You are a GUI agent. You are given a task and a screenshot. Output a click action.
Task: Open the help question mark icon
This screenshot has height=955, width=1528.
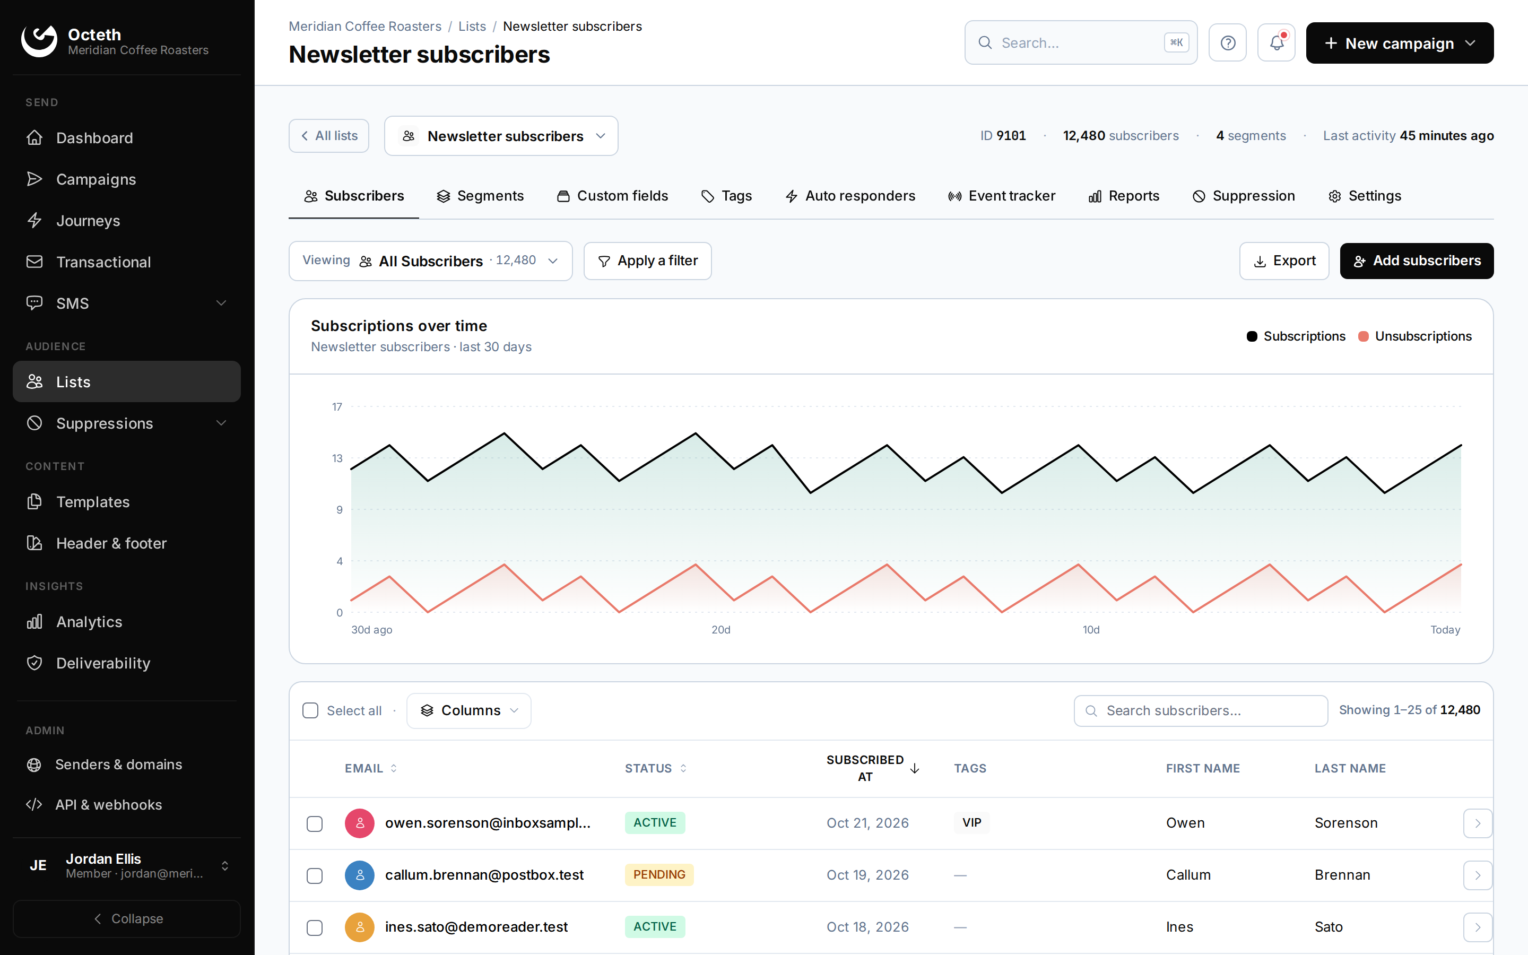tap(1227, 43)
